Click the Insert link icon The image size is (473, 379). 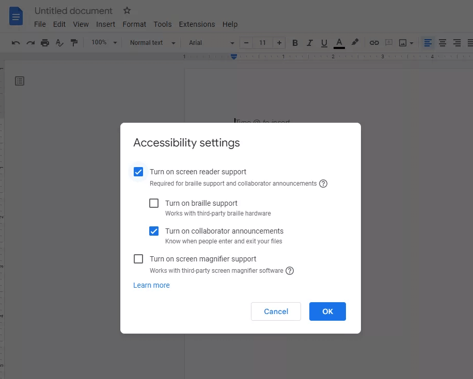pos(374,43)
